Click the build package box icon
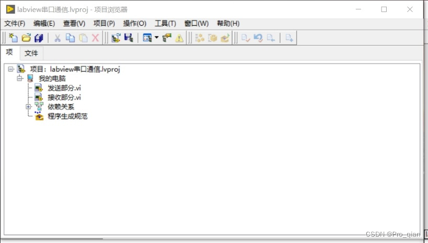This screenshot has height=243, width=428. pyautogui.click(x=212, y=38)
